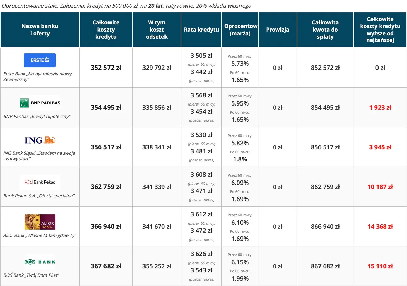This screenshot has width=407, height=286.
Task: Click the interest cost 355 252 zł
Action: [x=157, y=266]
